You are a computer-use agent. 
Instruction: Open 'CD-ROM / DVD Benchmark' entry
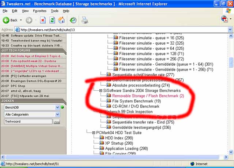point(136,106)
